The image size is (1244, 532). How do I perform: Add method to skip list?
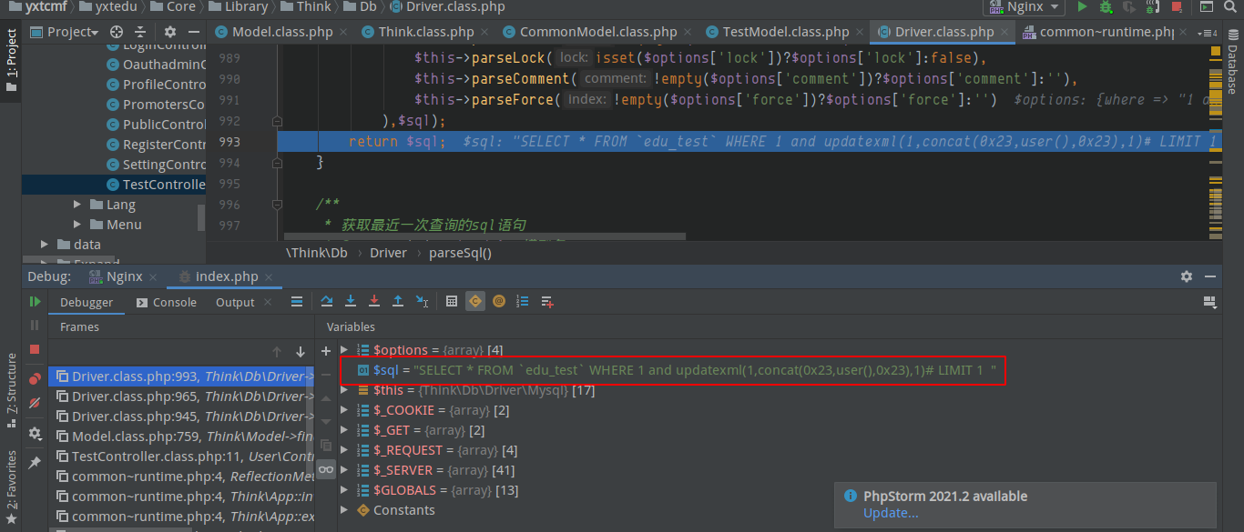pyautogui.click(x=546, y=301)
